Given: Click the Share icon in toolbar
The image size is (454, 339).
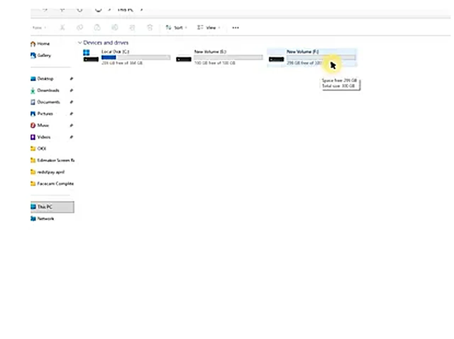Looking at the screenshot, I should 132,27.
